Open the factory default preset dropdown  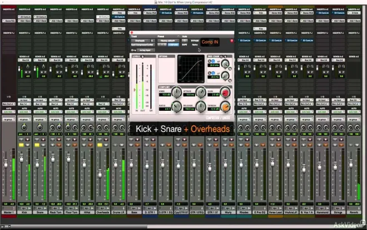click(168, 40)
